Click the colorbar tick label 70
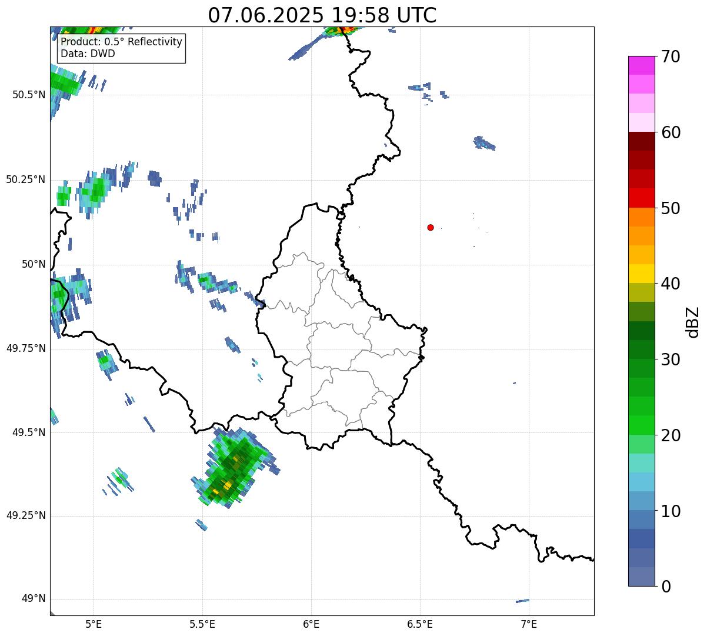This screenshot has height=636, width=707. [x=670, y=56]
